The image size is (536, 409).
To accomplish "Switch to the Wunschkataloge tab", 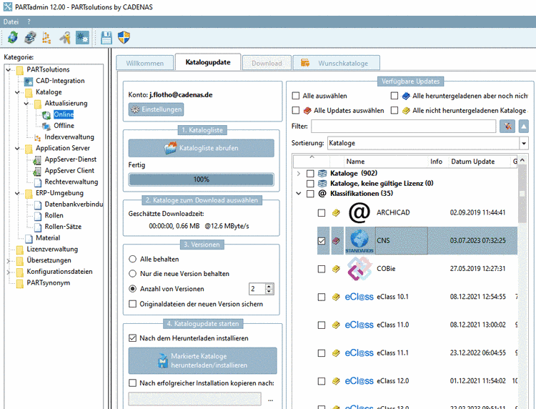I will (x=337, y=63).
